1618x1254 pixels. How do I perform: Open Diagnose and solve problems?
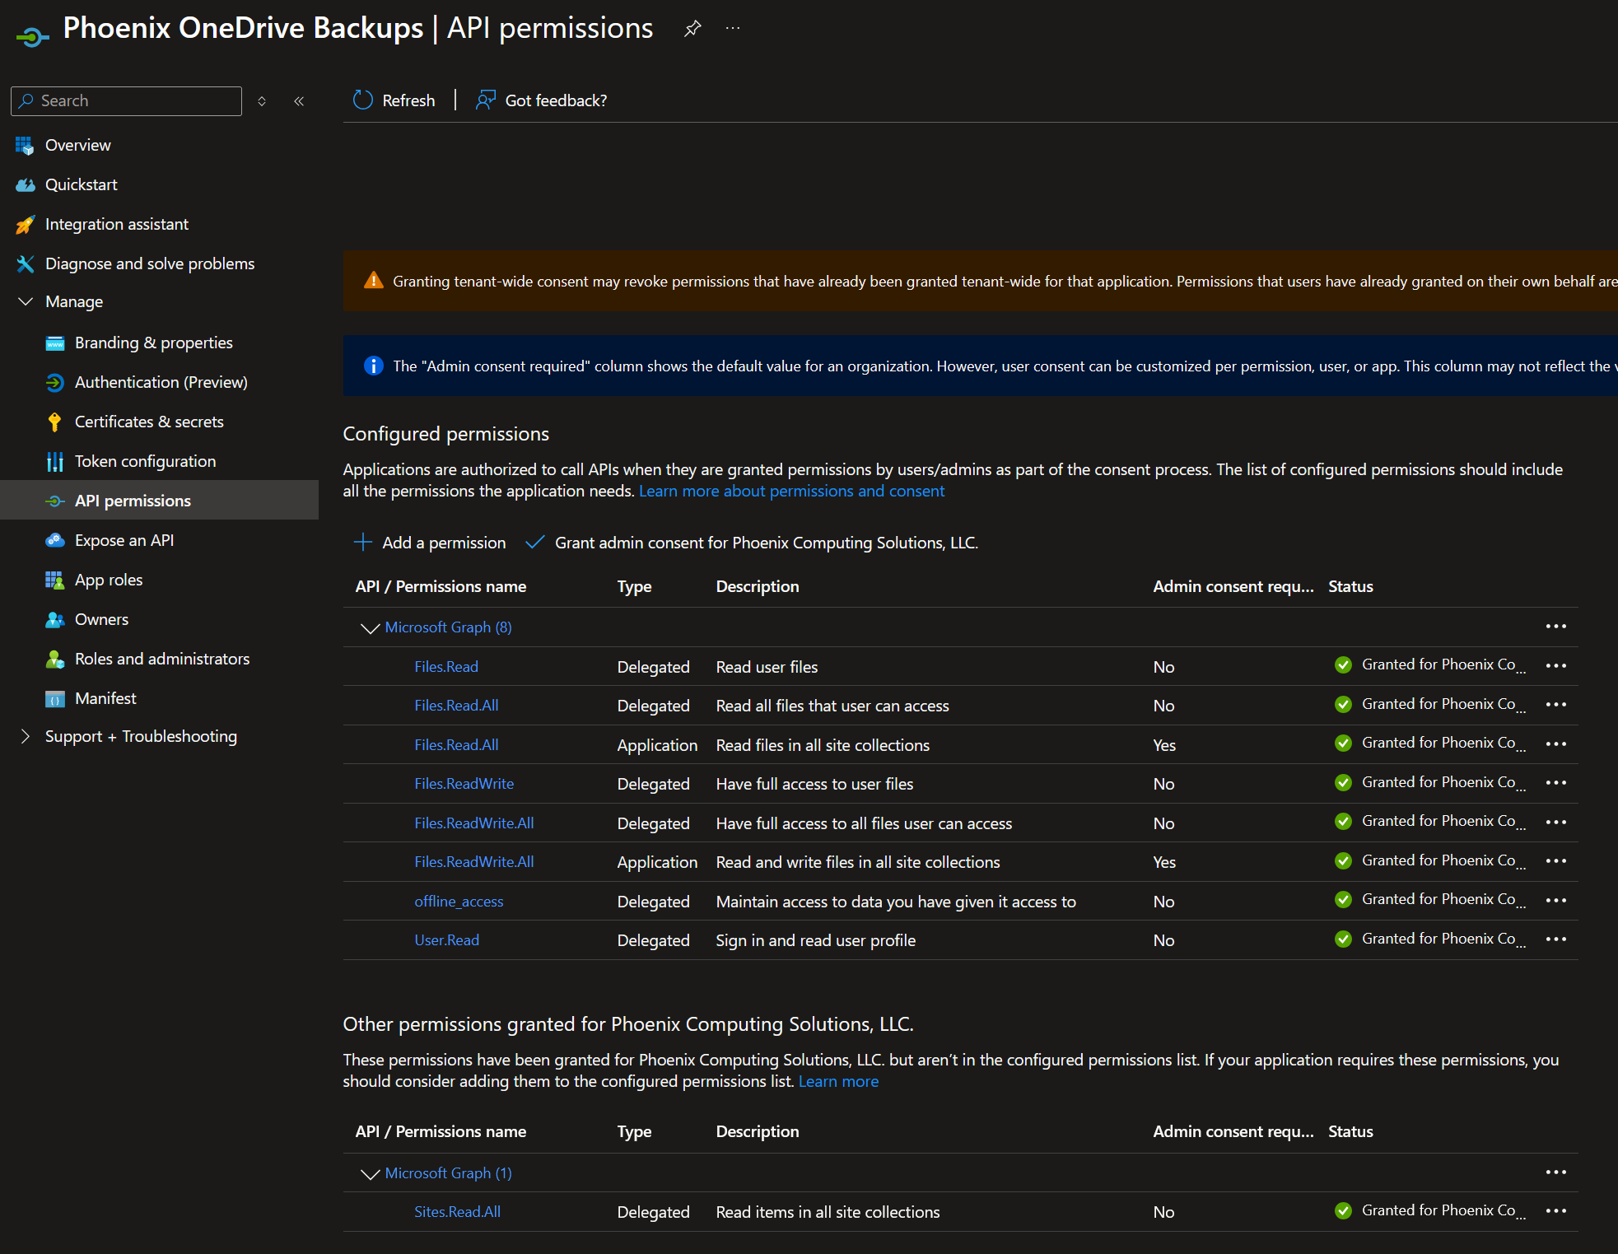tap(149, 263)
